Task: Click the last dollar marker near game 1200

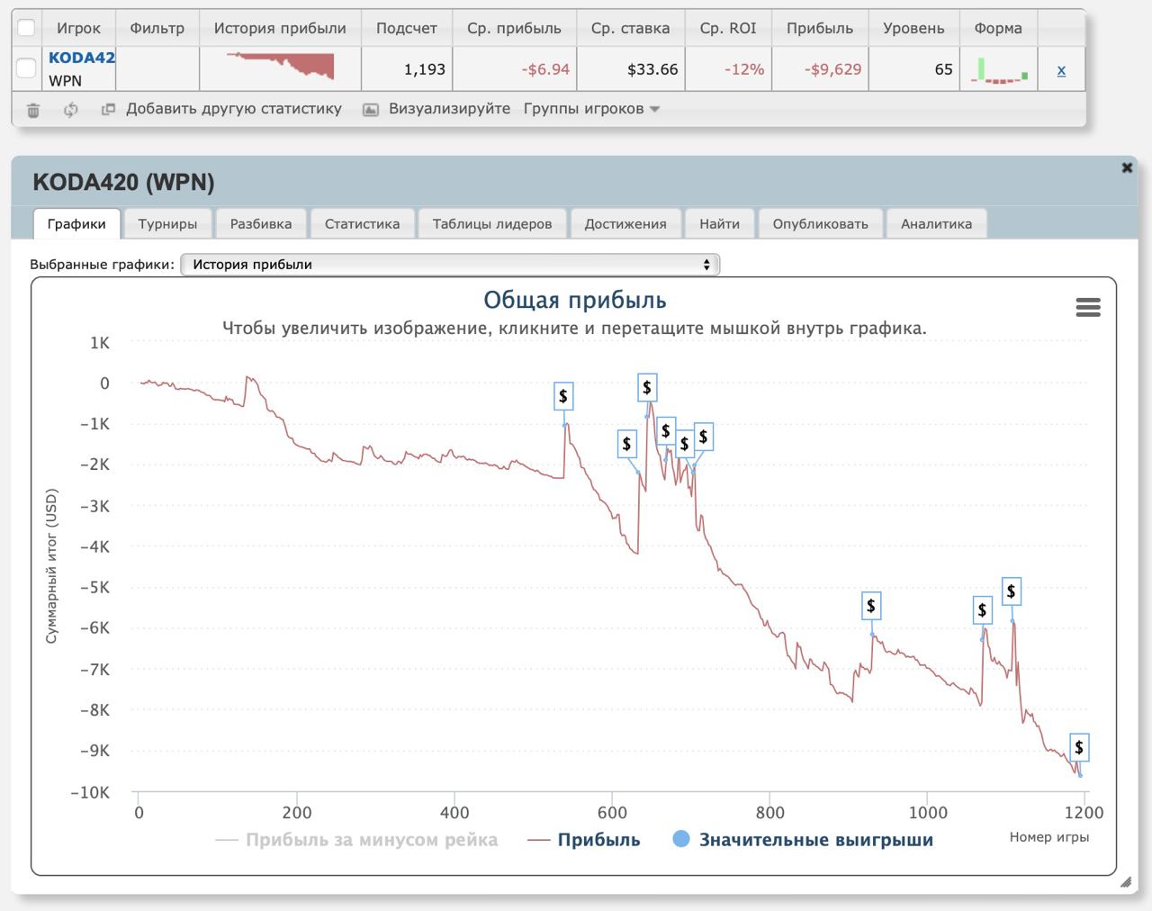Action: [x=1078, y=747]
